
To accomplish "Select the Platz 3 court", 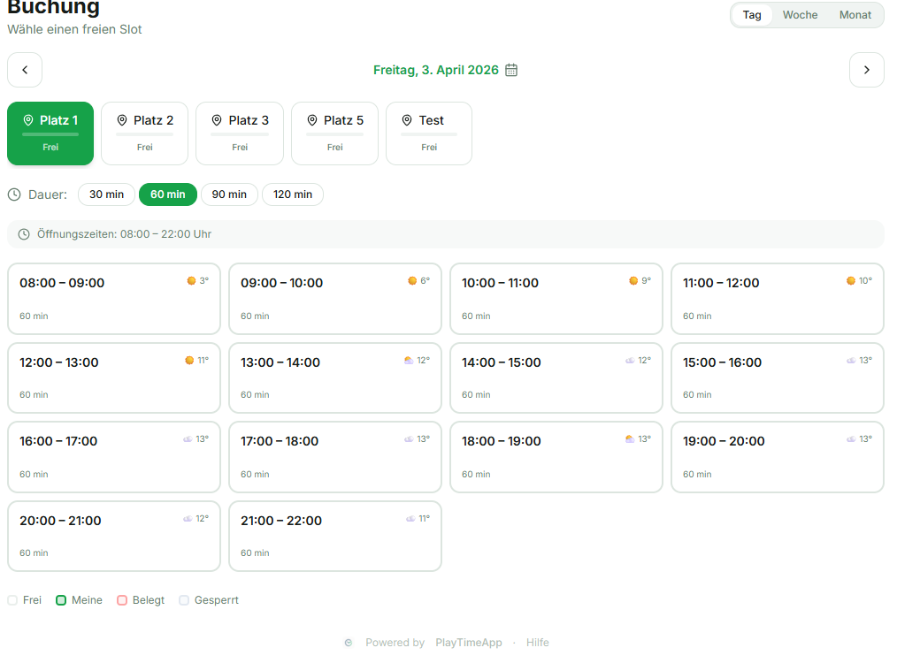I will pyautogui.click(x=240, y=133).
